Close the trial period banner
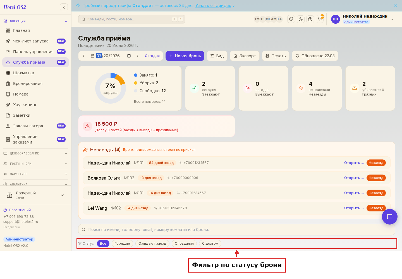Viewport: 402px width, 279px height. click(396, 6)
